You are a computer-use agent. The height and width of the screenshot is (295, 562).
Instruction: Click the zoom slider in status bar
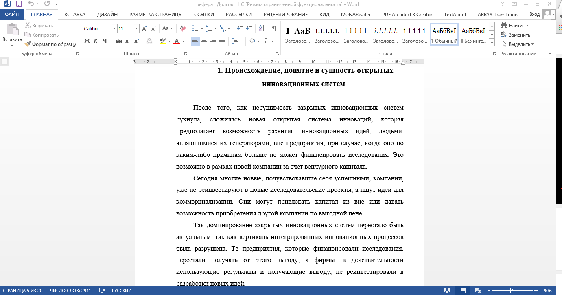point(510,291)
